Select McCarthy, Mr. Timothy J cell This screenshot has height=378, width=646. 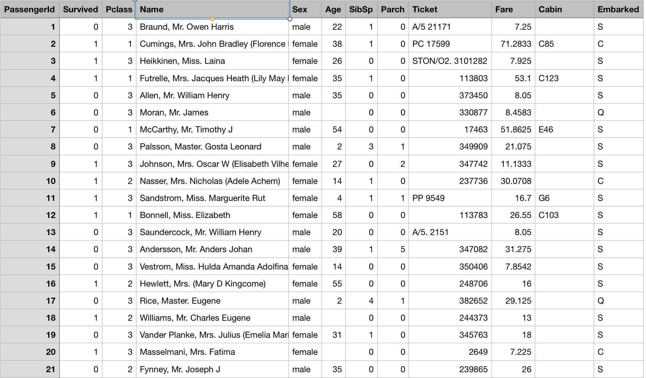click(x=212, y=129)
